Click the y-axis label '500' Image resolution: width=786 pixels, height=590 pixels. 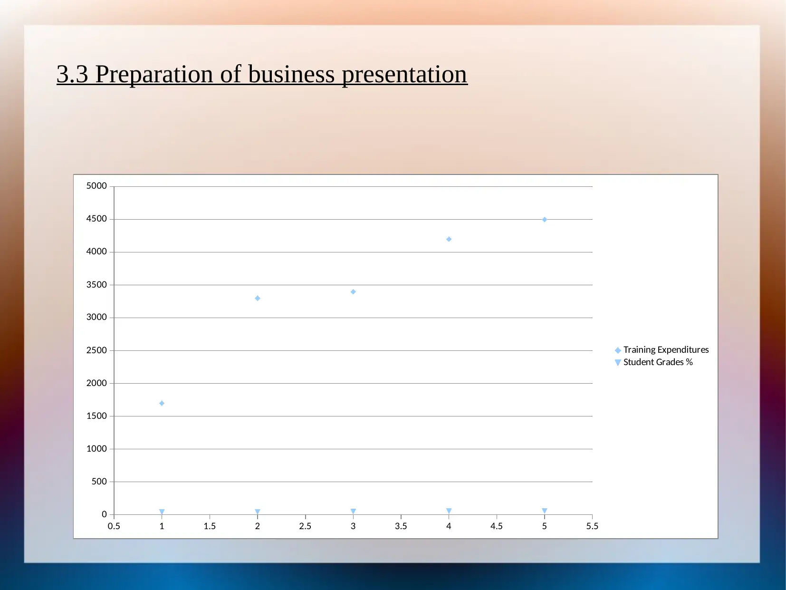pos(99,482)
